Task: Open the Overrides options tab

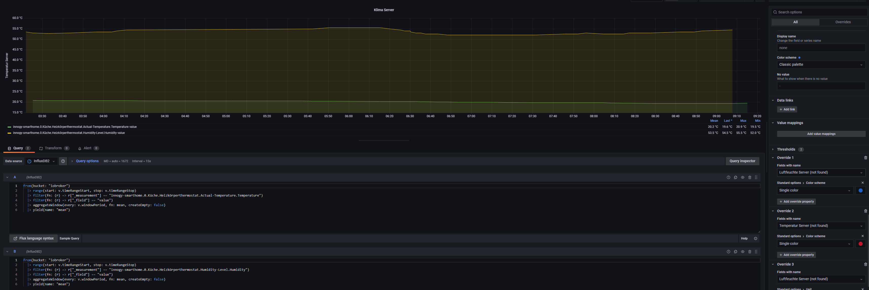Action: tap(843, 22)
